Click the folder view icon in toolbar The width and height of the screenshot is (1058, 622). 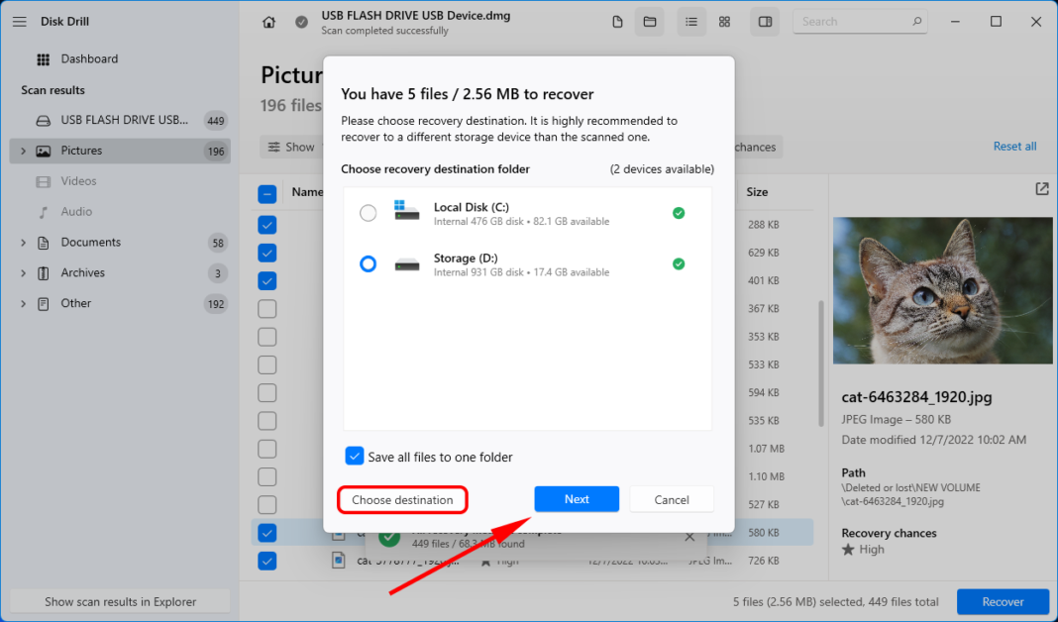point(649,22)
